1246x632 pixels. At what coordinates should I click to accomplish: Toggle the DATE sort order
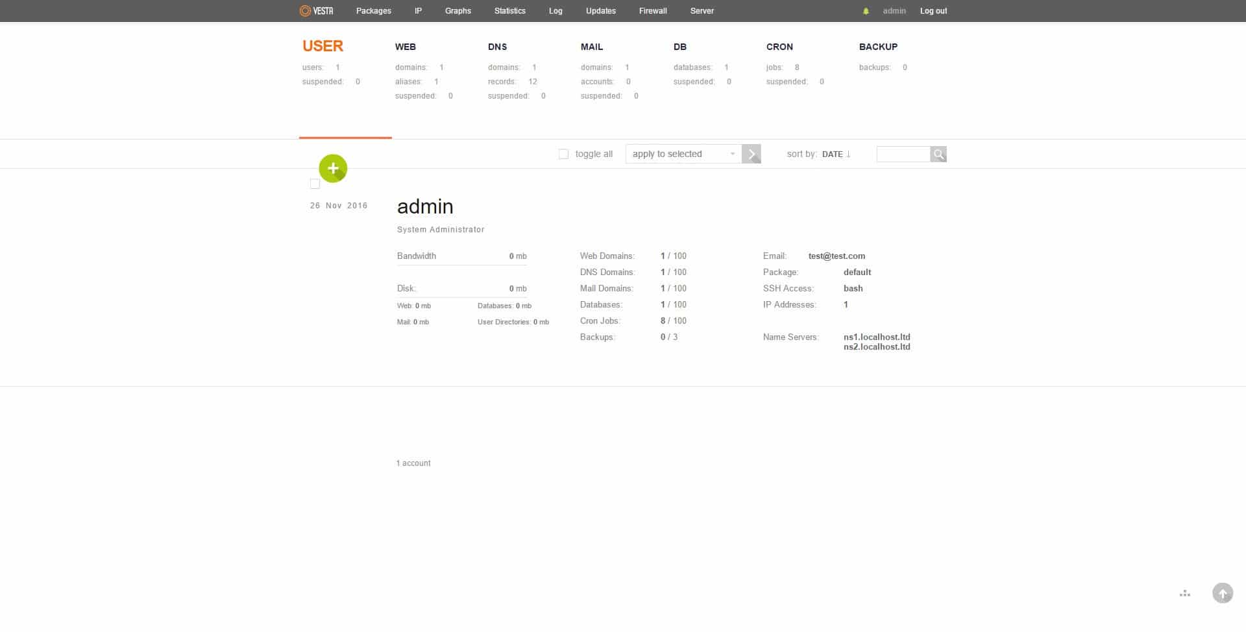(x=836, y=154)
